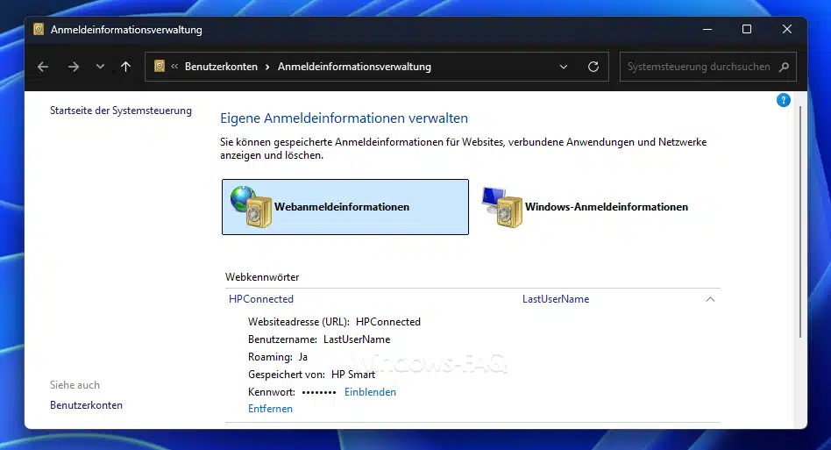Click the vertical scrollbar thumb

coord(800,221)
